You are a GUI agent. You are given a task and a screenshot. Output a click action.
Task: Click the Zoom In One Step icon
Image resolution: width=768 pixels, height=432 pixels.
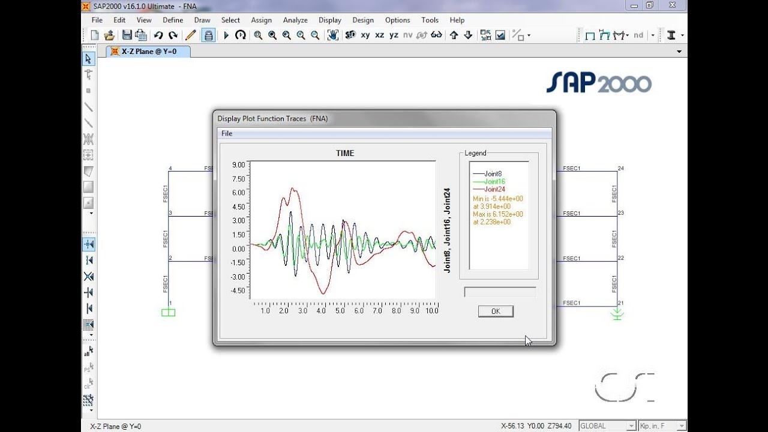click(x=301, y=35)
